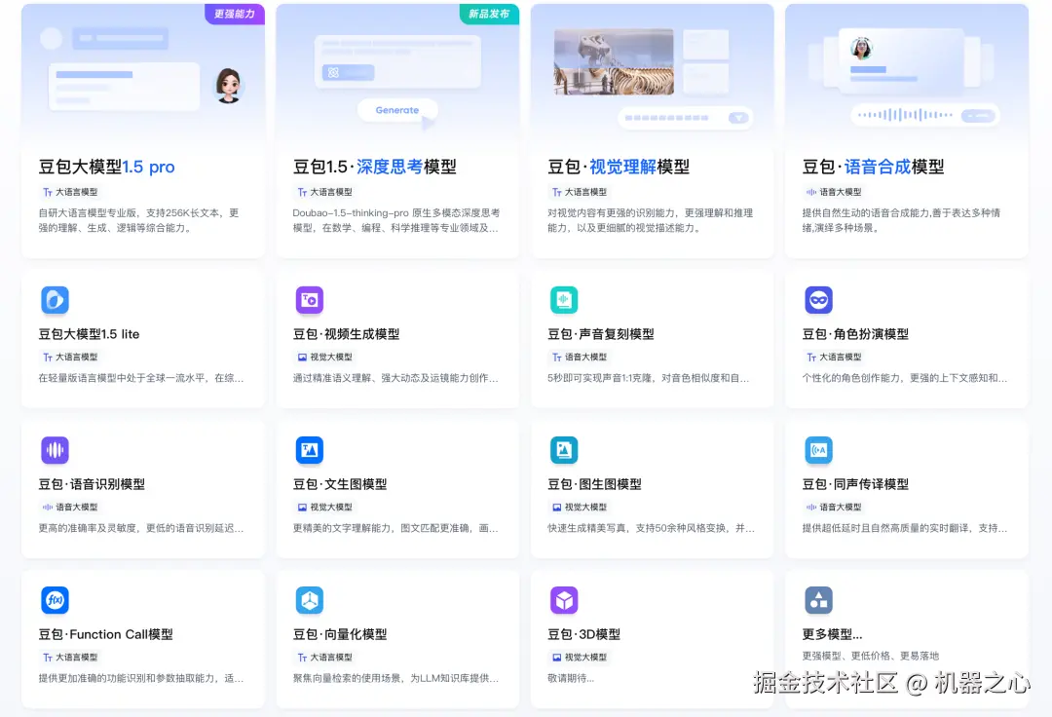Click the dinosaur skeleton image thumbnail
Image resolution: width=1052 pixels, height=717 pixels.
pyautogui.click(x=614, y=61)
